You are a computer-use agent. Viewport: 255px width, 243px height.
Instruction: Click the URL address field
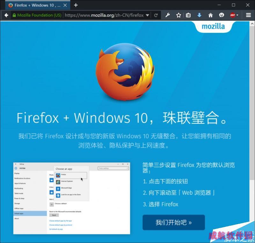tap(104, 15)
